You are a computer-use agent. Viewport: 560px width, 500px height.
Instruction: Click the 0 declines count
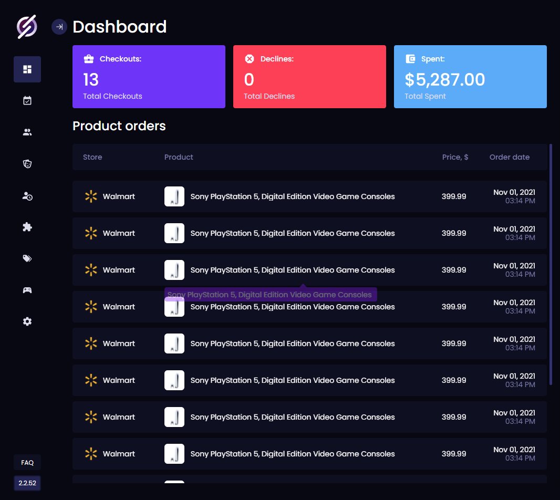point(249,79)
